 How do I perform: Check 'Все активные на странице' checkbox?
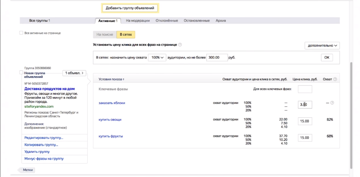click(21, 33)
